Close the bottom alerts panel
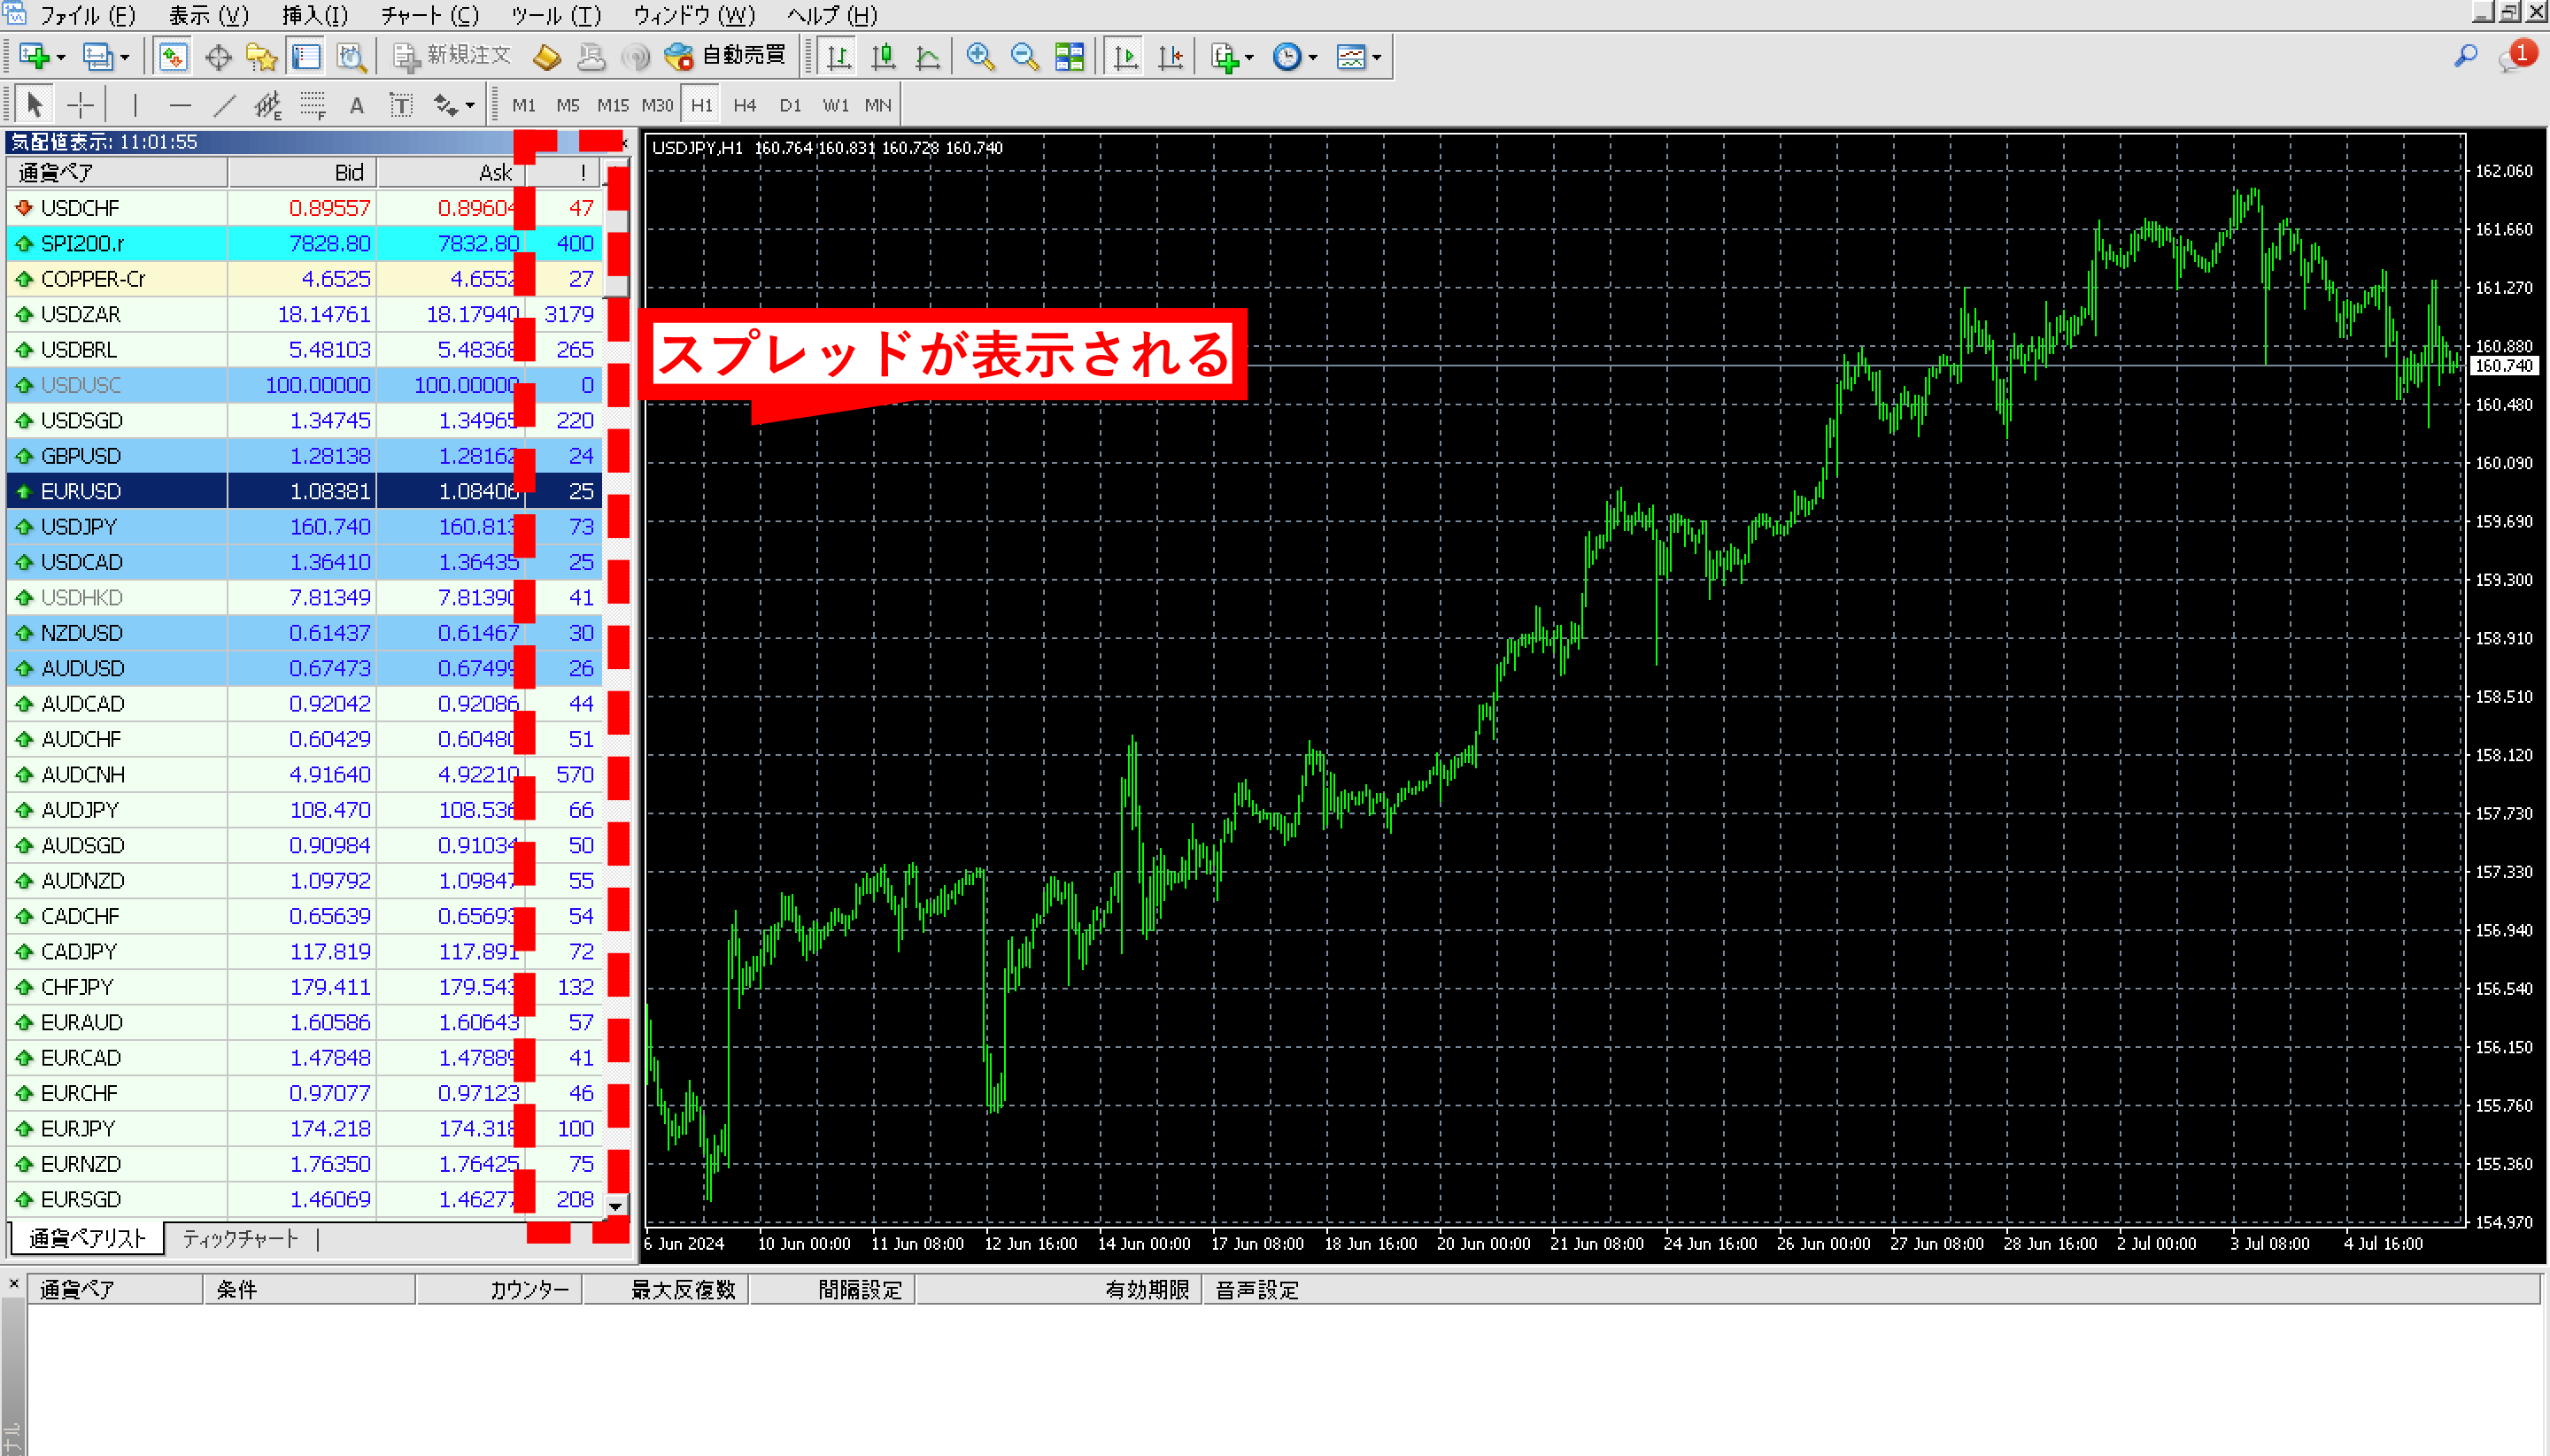 pos(13,1283)
